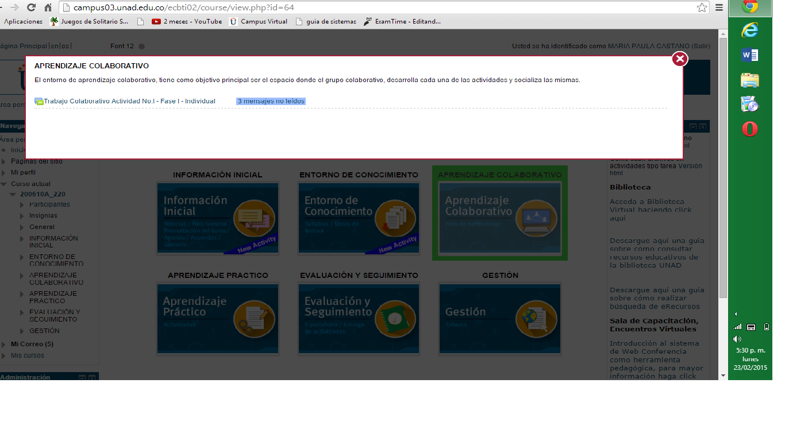Collapse the Curso actual node
Image resolution: width=785 pixels, height=441 pixels.
[4, 184]
